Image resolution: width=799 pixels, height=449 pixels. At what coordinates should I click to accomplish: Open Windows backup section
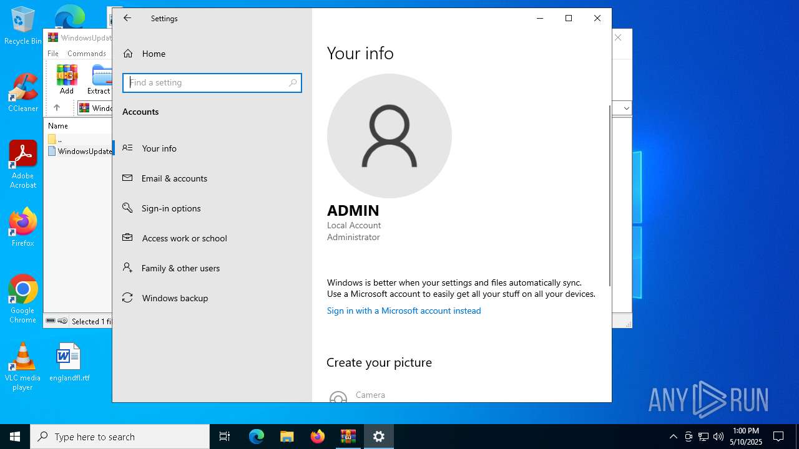pyautogui.click(x=212, y=298)
